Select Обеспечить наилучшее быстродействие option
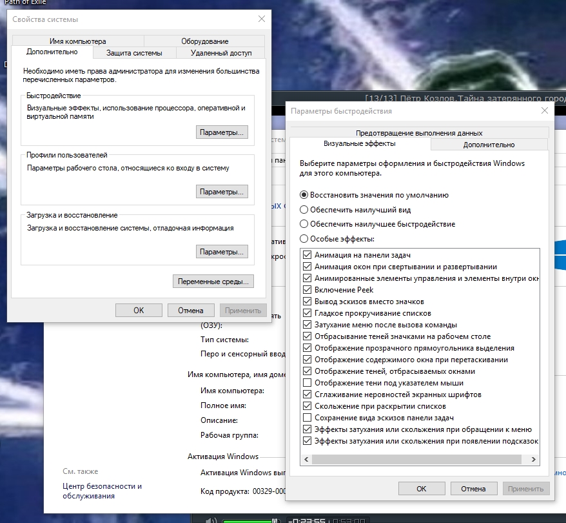 [x=304, y=224]
